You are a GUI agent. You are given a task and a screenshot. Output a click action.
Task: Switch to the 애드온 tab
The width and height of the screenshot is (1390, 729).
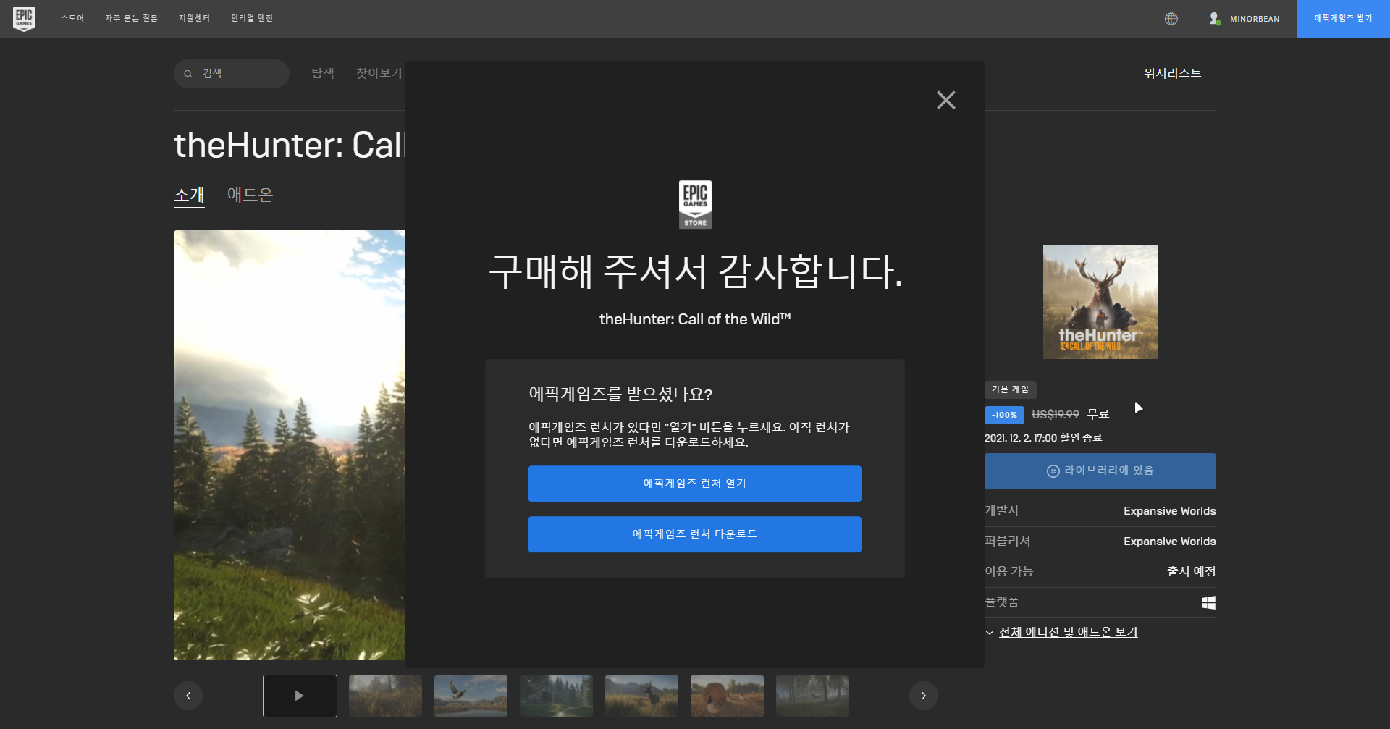[x=250, y=195]
